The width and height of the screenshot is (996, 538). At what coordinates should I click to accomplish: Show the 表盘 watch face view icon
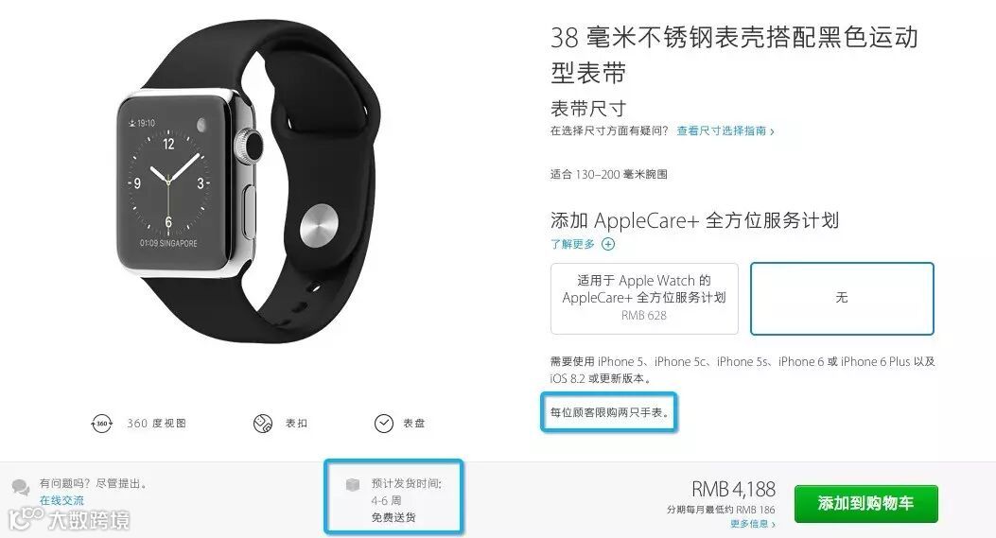click(384, 423)
